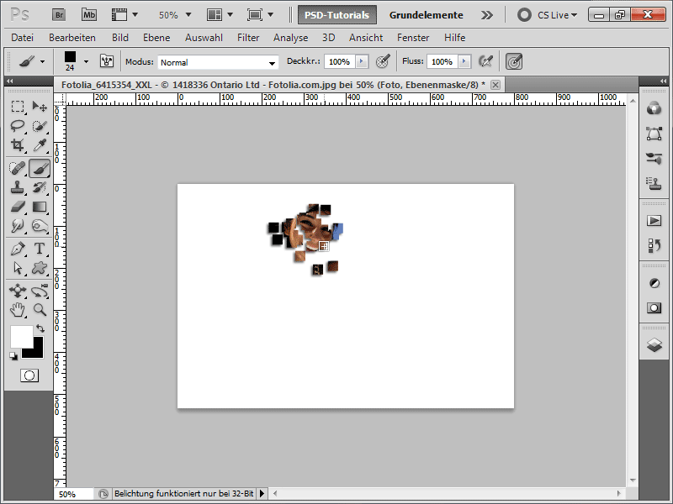Viewport: 673px width, 504px height.
Task: Select the Clone Stamp tool
Action: click(18, 187)
